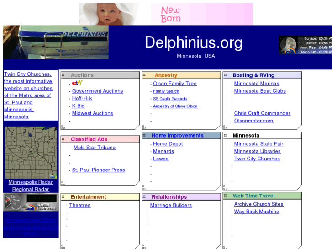Open Minnesota Libraries link
This screenshot has height=249, width=332.
pos(258,151)
